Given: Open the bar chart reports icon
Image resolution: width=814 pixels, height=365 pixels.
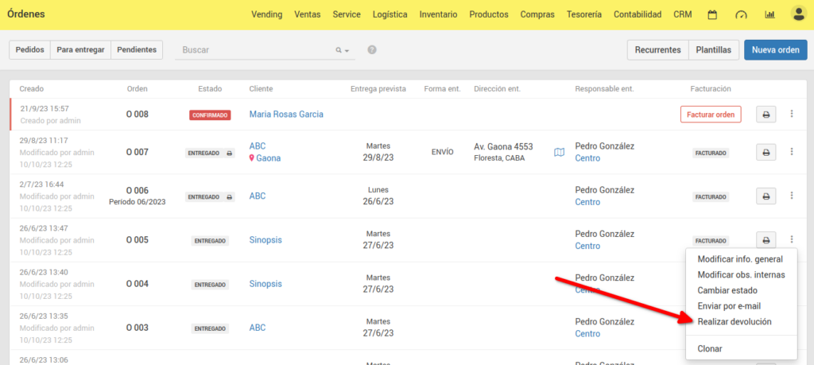Looking at the screenshot, I should click(769, 14).
